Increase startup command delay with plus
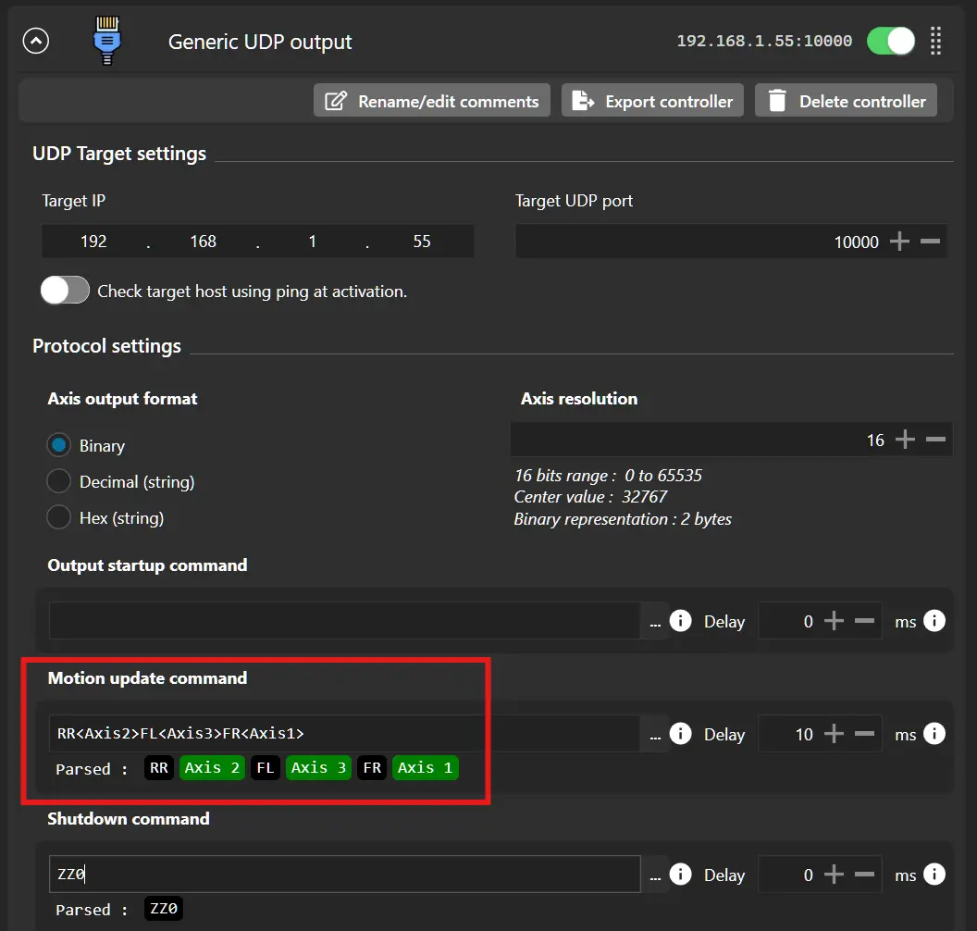 tap(834, 621)
